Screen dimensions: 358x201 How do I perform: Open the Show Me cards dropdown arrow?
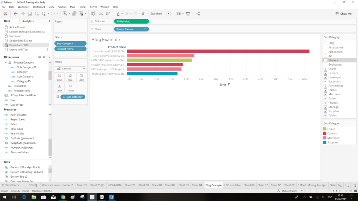tap(183, 14)
